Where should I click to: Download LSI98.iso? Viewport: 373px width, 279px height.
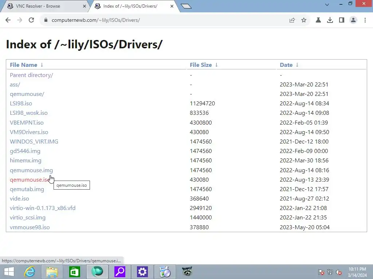click(x=21, y=104)
